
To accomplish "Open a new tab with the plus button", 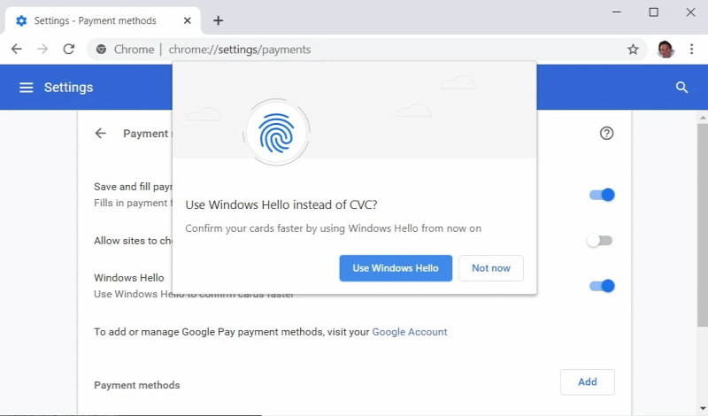I will [218, 20].
